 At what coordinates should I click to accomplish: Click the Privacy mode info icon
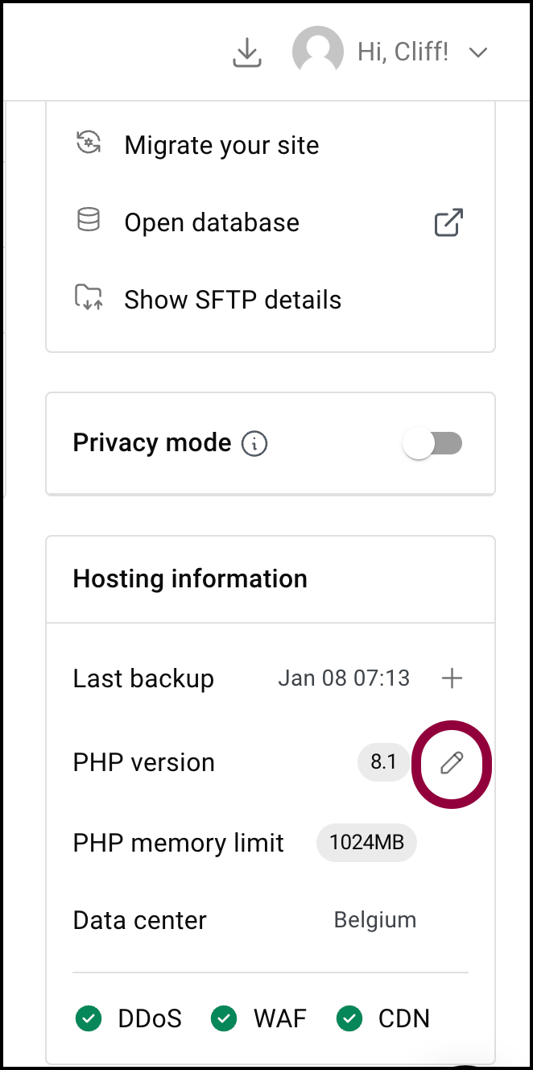pos(254,443)
